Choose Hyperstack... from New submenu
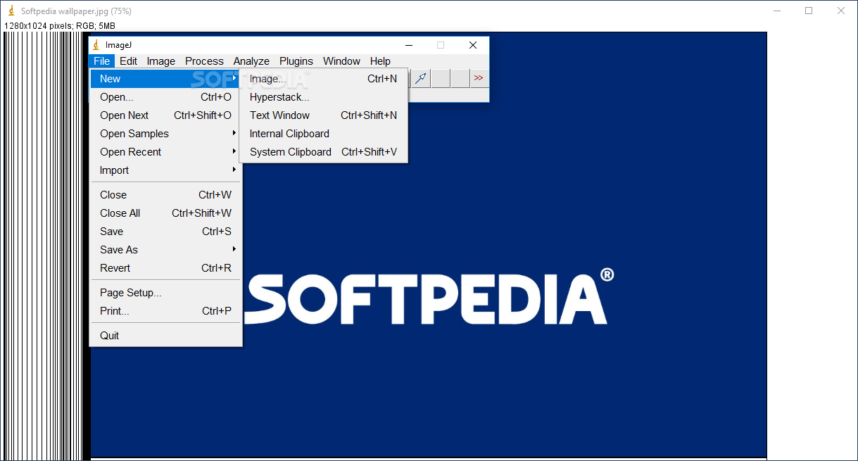Image resolution: width=858 pixels, height=461 pixels. [x=324, y=97]
